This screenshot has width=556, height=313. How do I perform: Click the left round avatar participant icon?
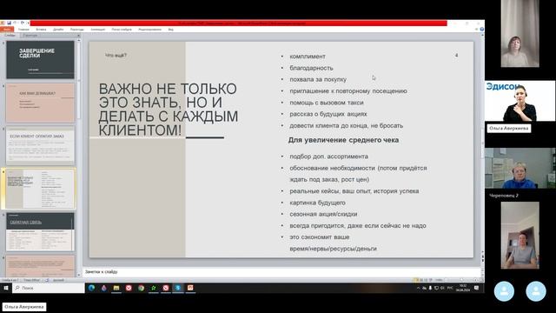tap(504, 291)
